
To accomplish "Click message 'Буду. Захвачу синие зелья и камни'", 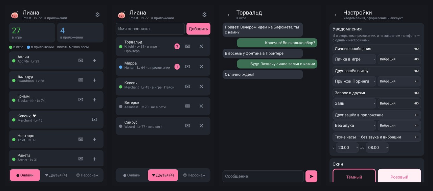I will click(277, 64).
